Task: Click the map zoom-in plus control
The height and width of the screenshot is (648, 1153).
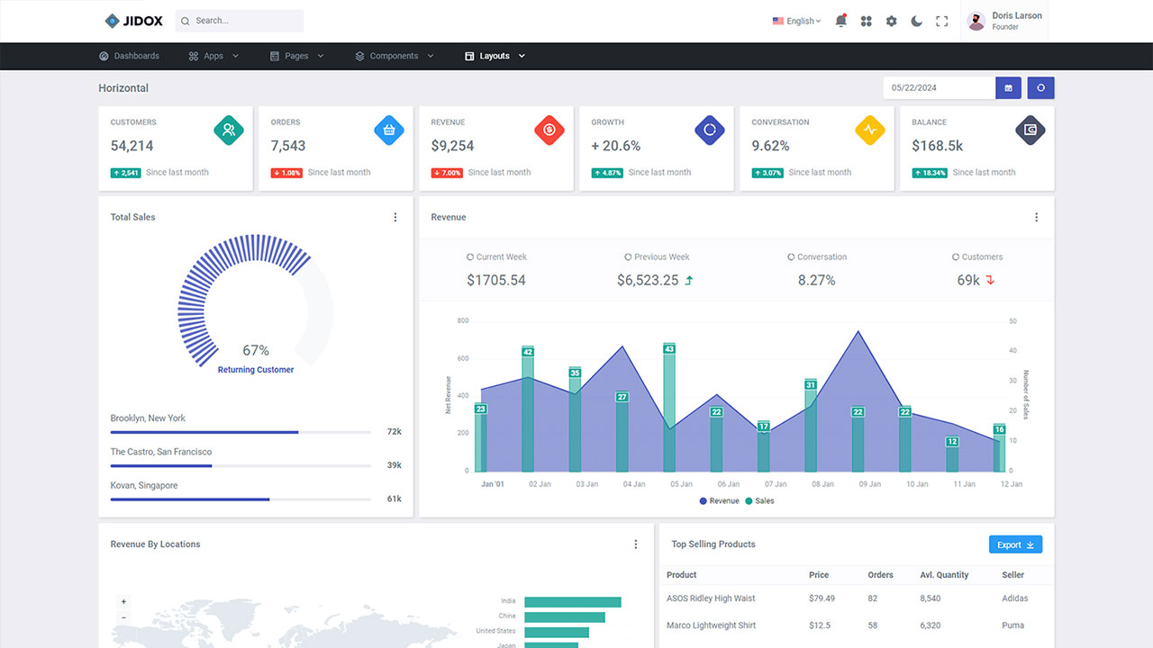Action: pos(123,601)
